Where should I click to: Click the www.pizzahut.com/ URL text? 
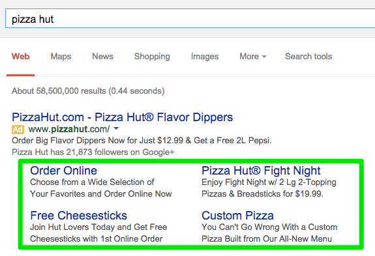(x=69, y=129)
